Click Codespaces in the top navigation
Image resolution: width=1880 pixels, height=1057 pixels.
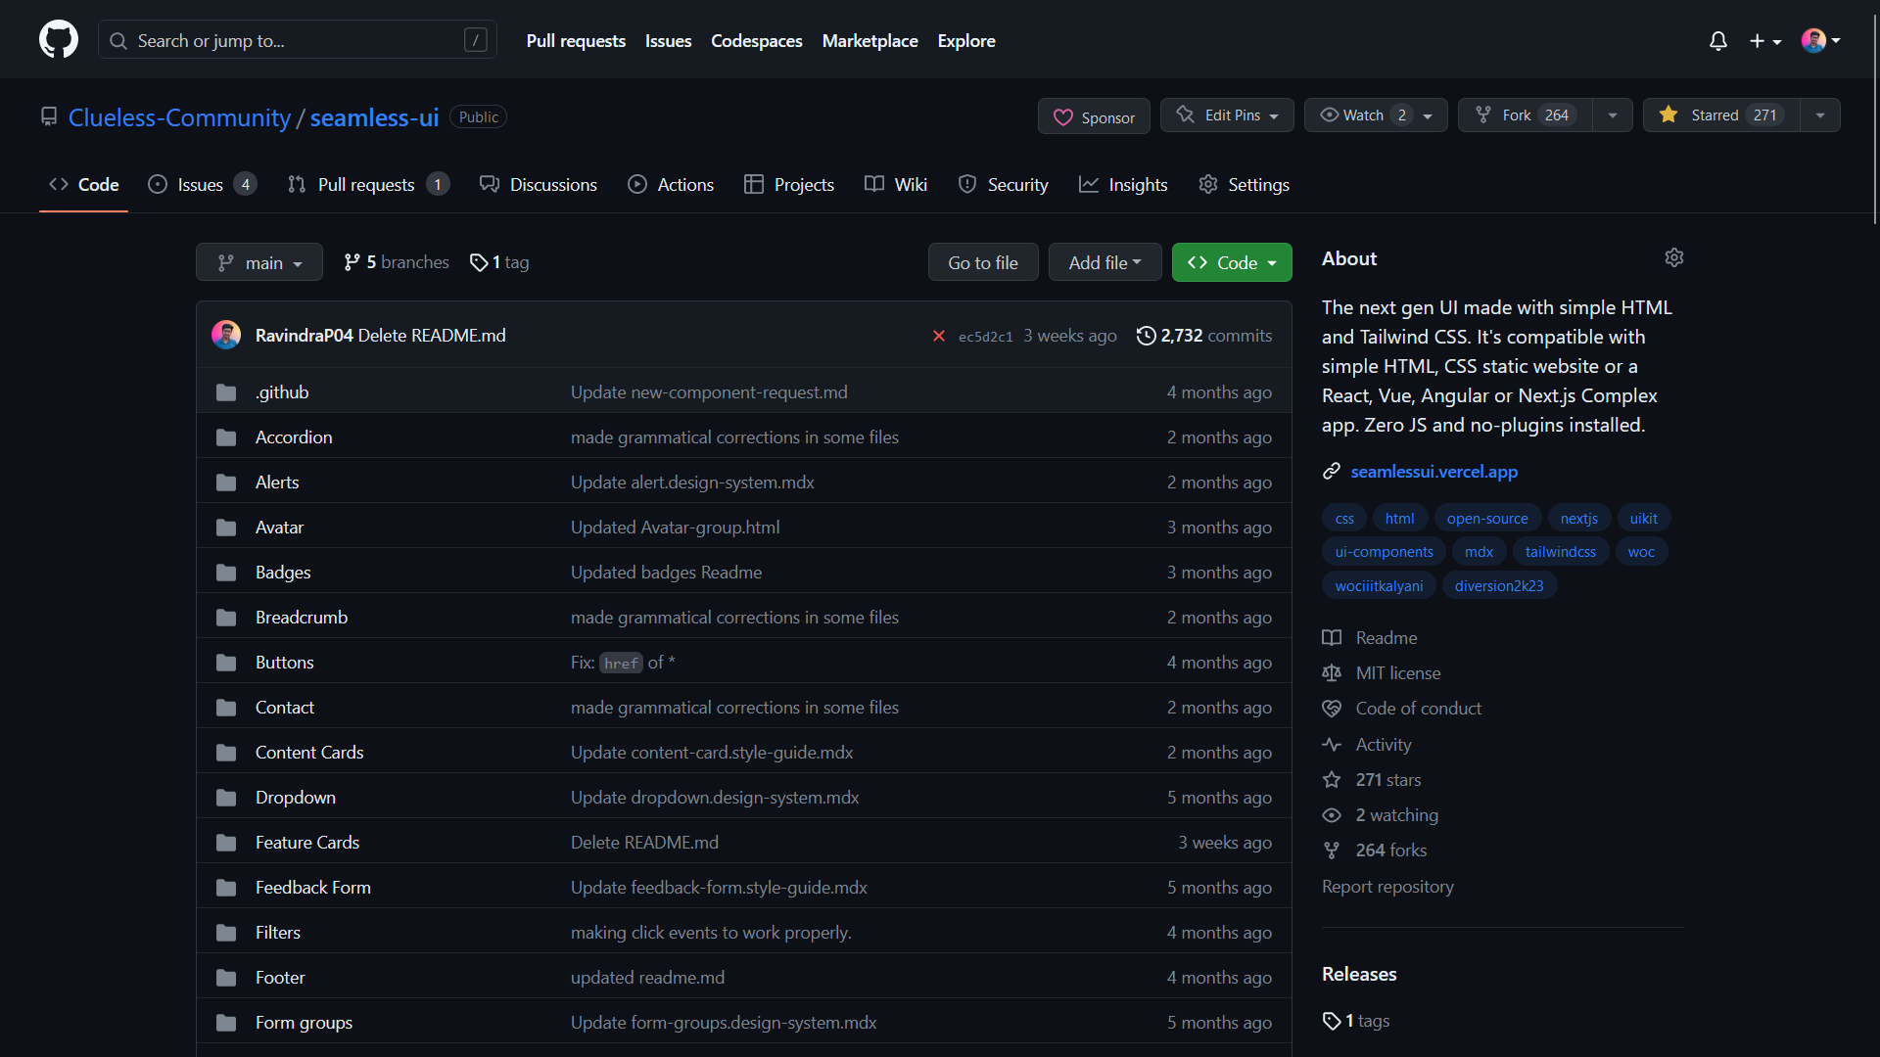click(x=757, y=41)
